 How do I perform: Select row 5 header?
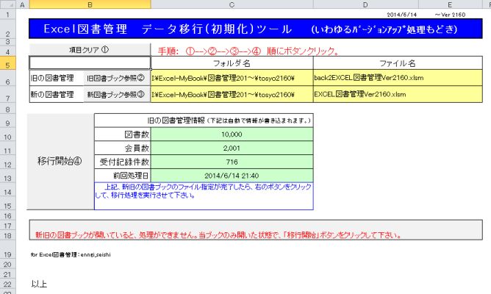point(8,63)
